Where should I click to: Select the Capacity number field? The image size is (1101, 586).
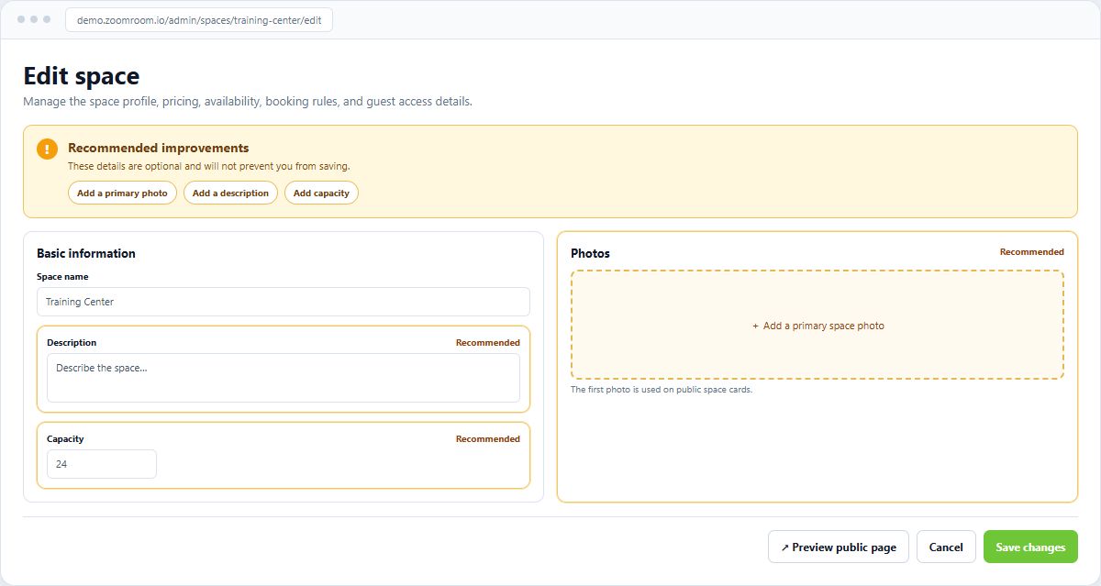click(102, 464)
